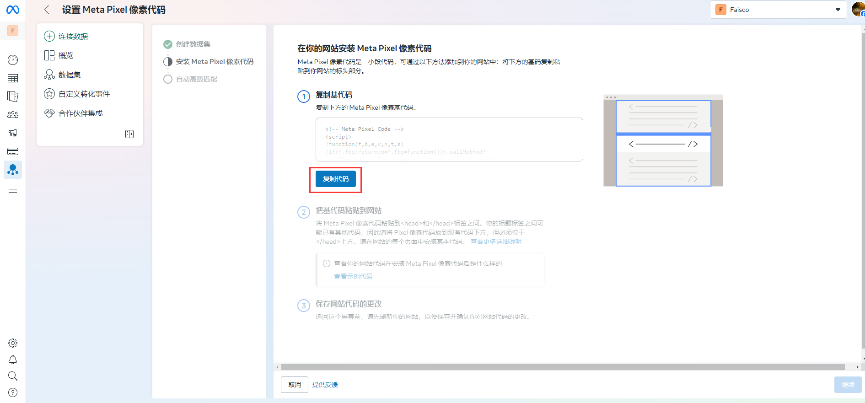The height and width of the screenshot is (403, 865).
Task: Click the 复制基代码 step heading
Action: [x=334, y=95]
